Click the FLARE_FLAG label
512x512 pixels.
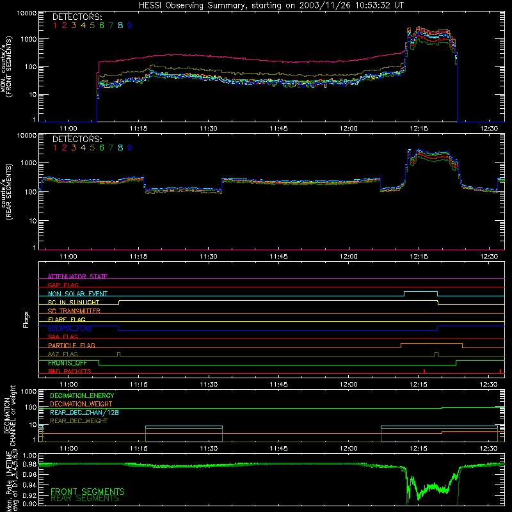click(x=67, y=319)
